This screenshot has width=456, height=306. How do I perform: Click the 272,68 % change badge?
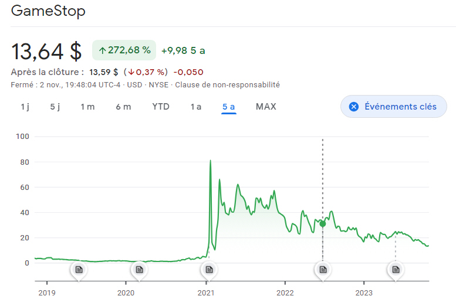tap(124, 50)
